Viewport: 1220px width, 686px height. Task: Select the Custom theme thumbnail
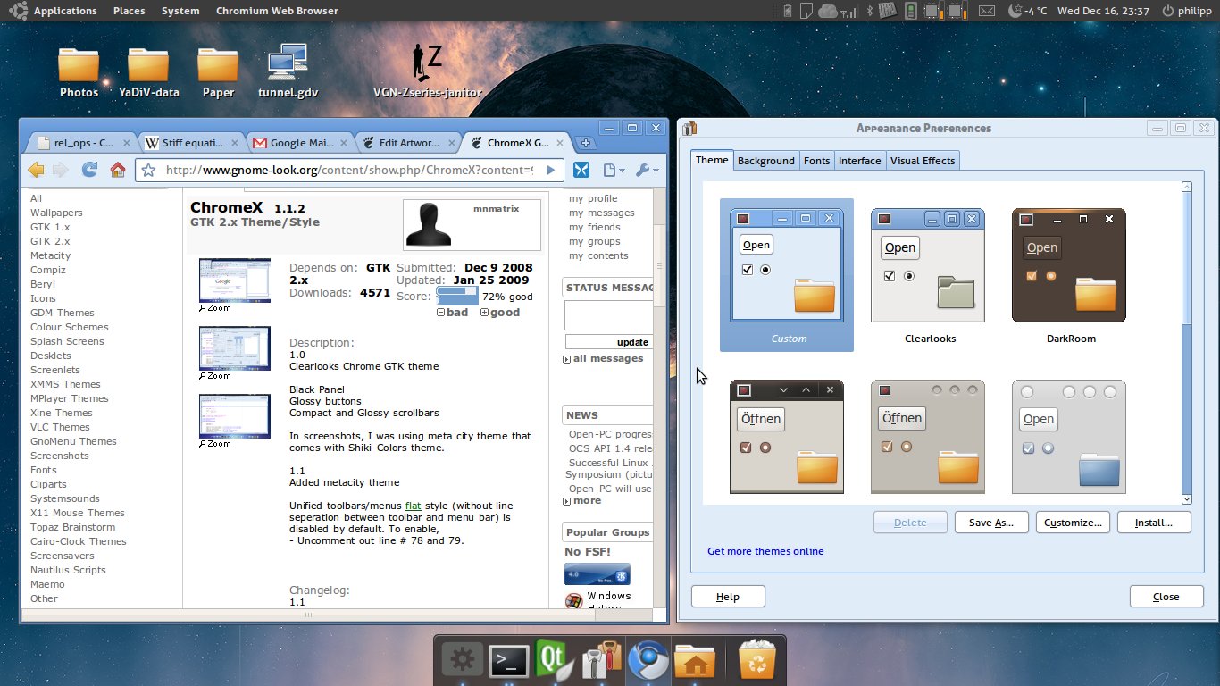tap(787, 275)
